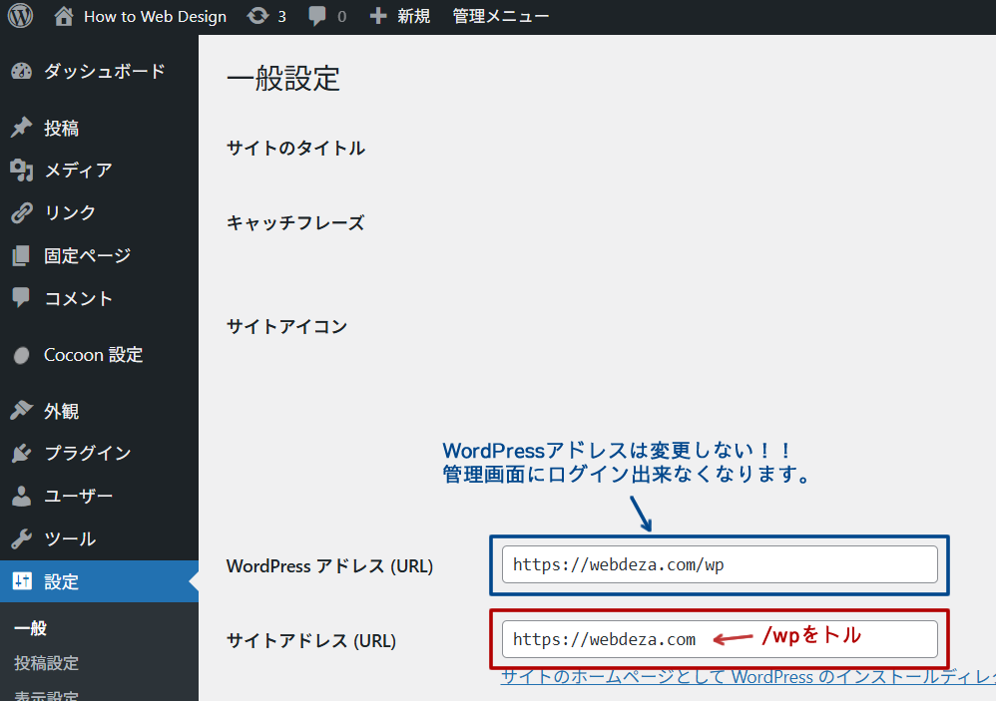Open the comments bubble icon in admin bar
996x701 pixels.
click(316, 16)
